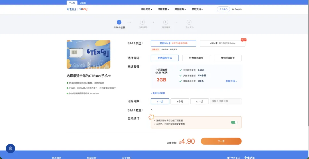Click the globe icon beside English
The width and height of the screenshot is (309, 159).
click(x=233, y=9)
